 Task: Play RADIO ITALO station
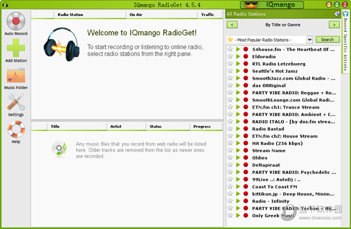238,121
